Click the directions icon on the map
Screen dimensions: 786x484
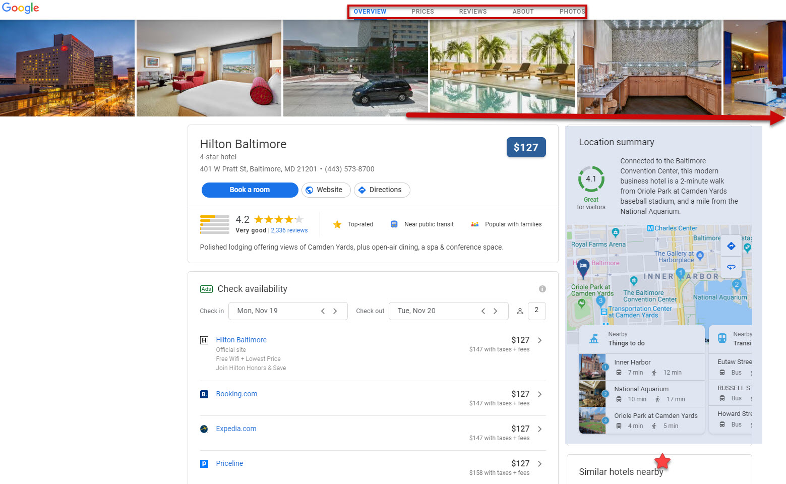click(731, 246)
